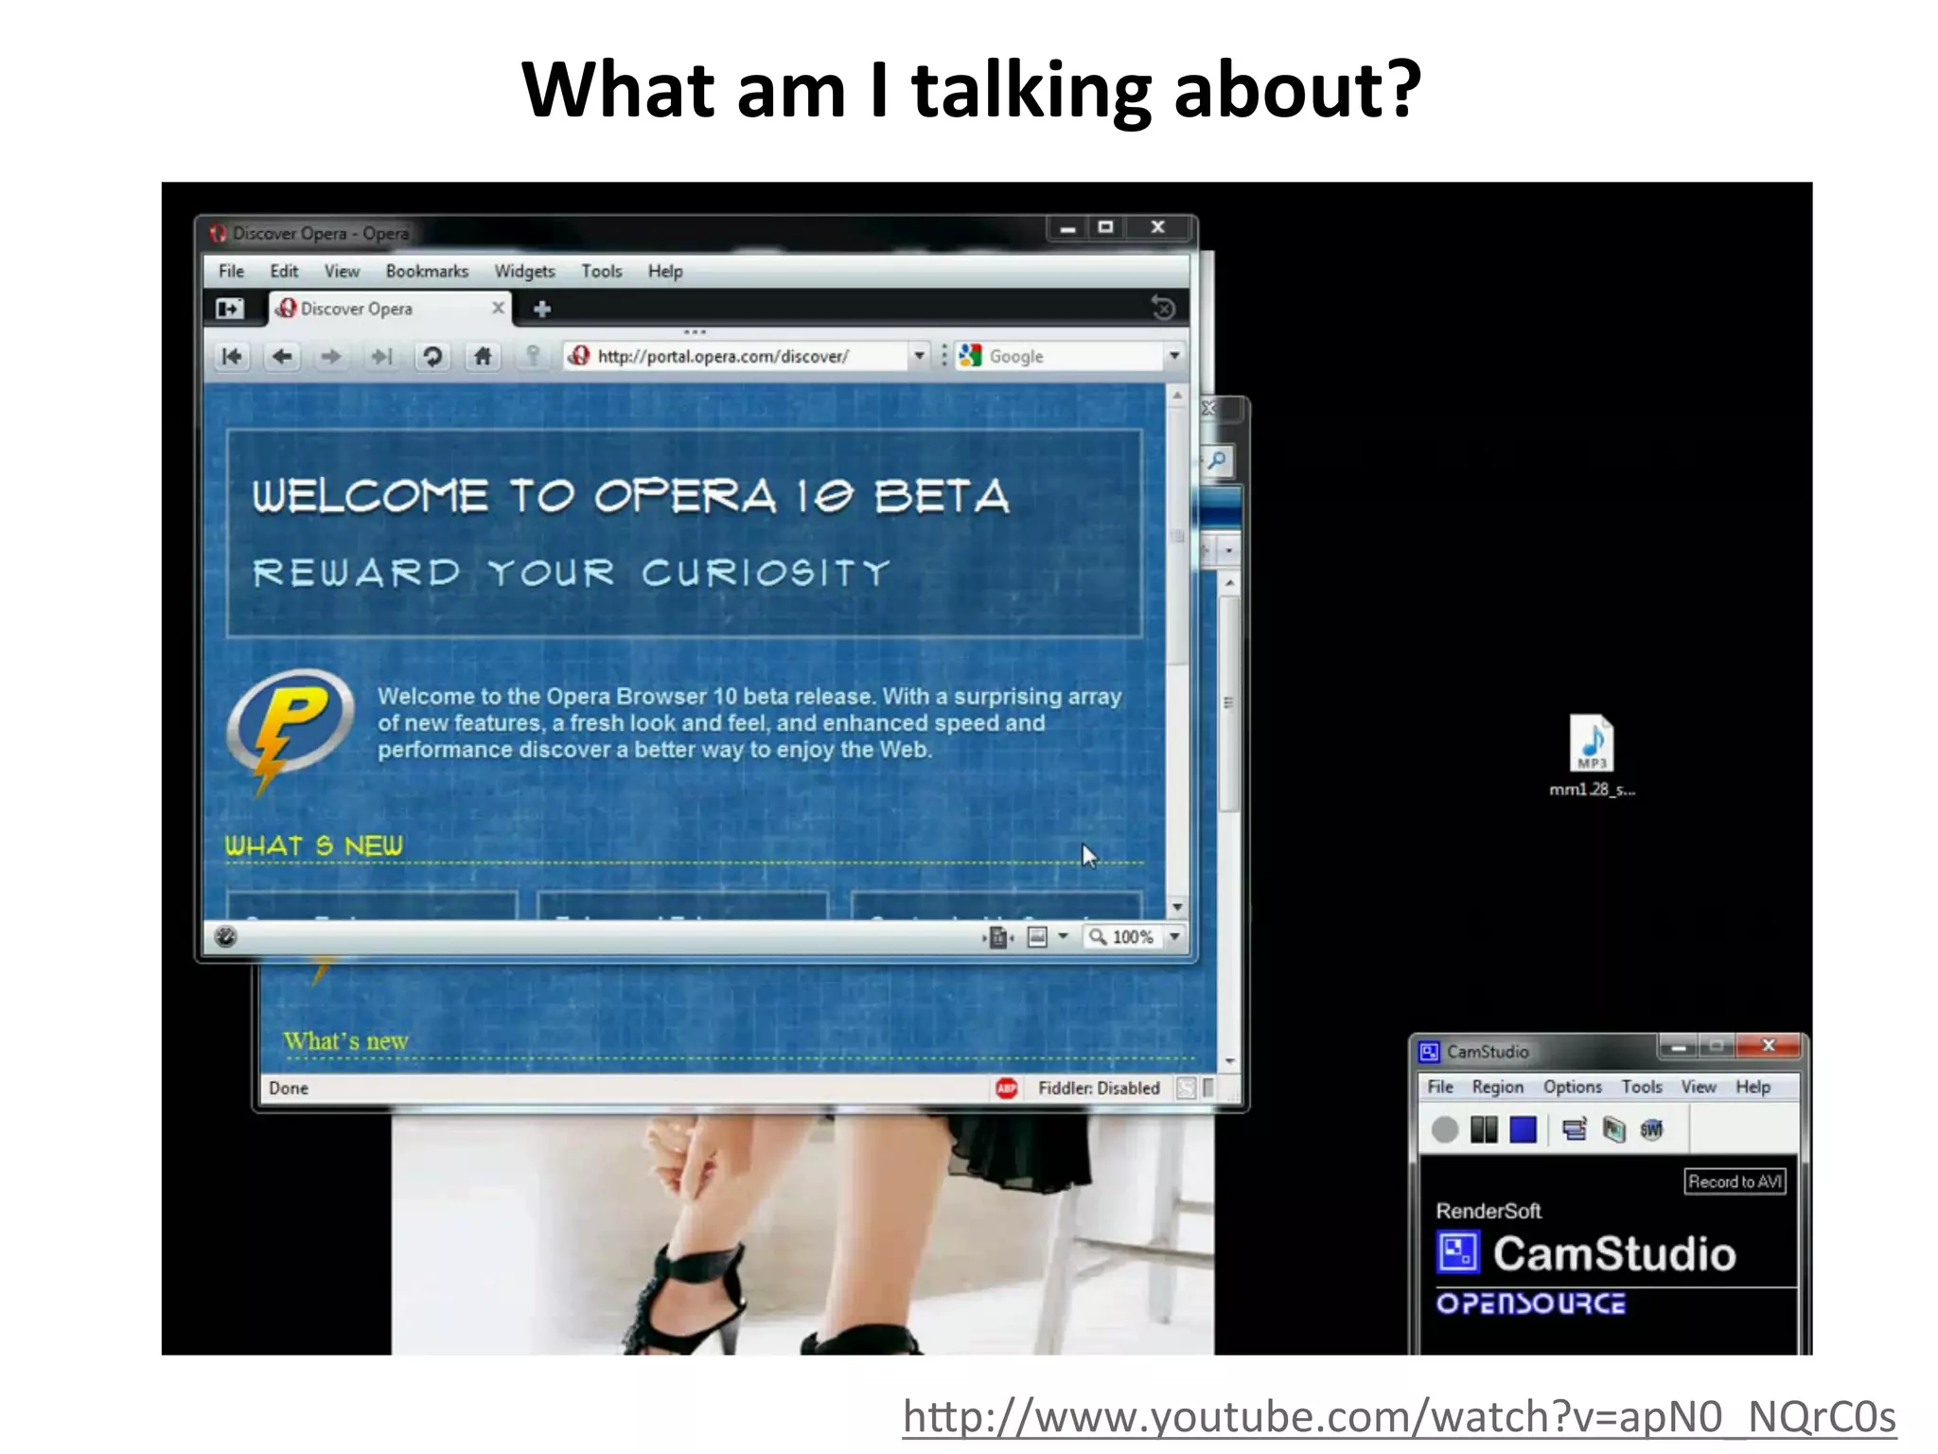Click the Opera wand password icon
Image resolution: width=1938 pixels, height=1454 pixels.
(533, 357)
